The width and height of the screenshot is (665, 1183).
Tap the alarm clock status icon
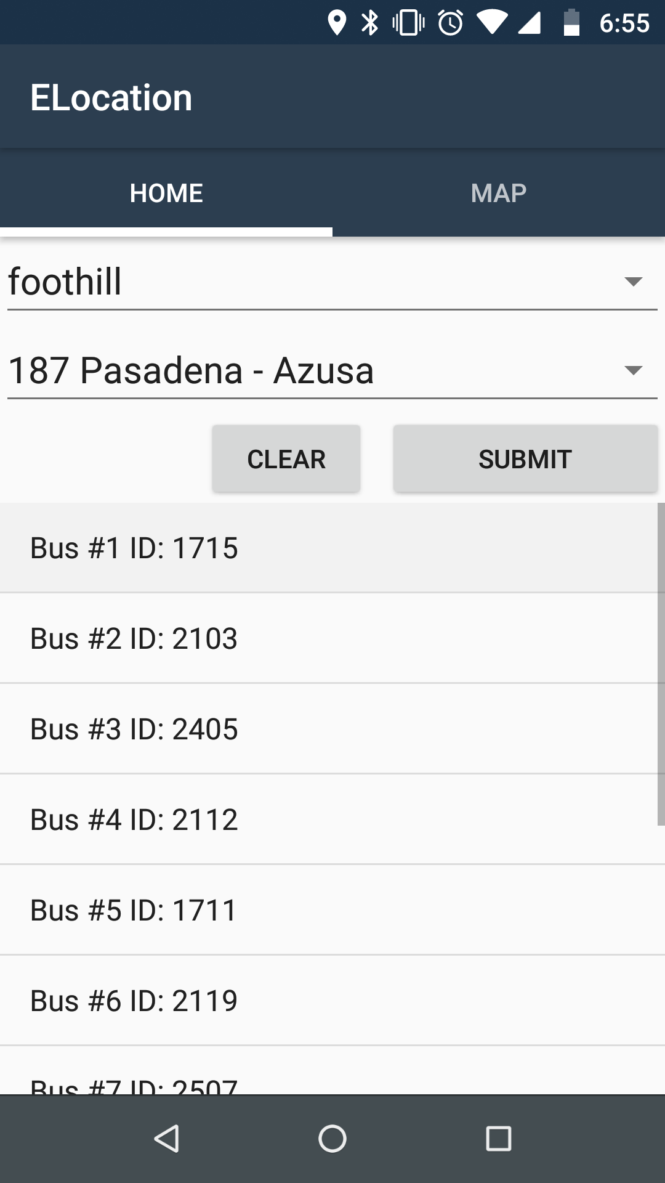450,23
